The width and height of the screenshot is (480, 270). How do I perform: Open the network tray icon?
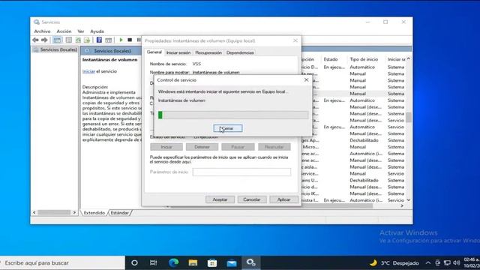447,263
